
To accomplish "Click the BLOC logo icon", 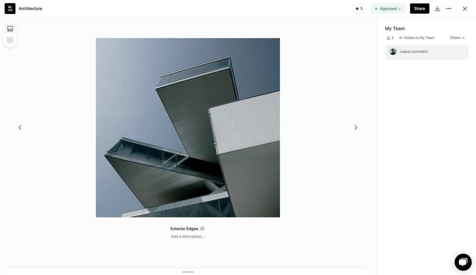I will (10, 8).
